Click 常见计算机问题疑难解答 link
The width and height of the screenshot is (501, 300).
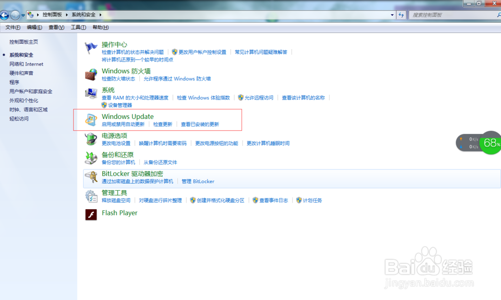(x=261, y=52)
